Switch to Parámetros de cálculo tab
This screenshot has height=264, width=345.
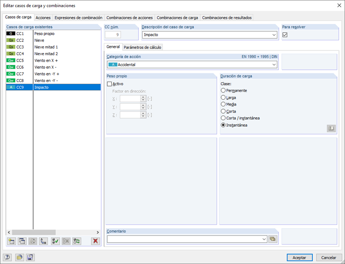coord(143,47)
